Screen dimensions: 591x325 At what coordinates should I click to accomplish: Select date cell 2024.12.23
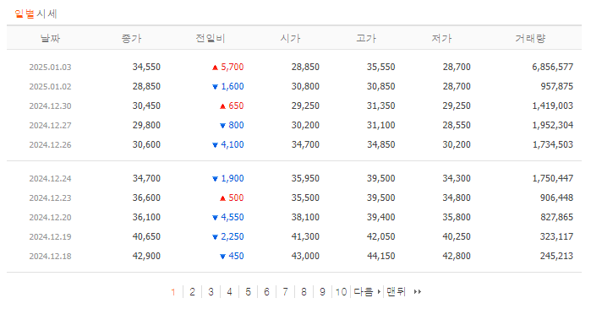[50, 198]
